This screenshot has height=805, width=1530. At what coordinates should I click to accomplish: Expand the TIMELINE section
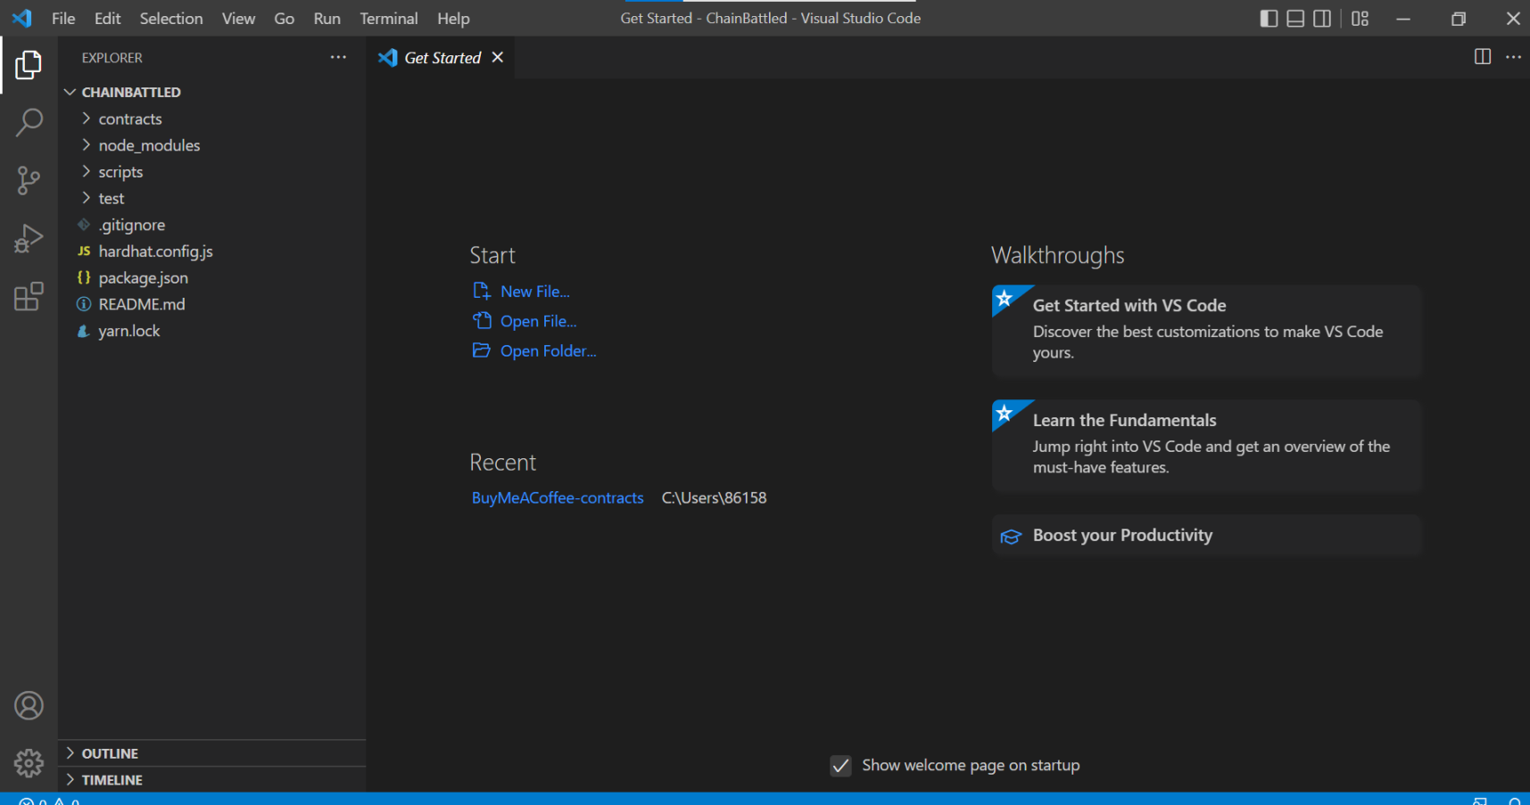point(112,780)
